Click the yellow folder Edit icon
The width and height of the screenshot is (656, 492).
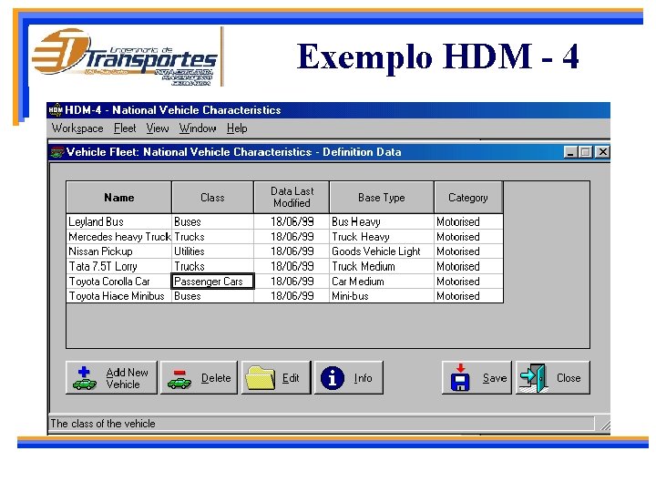pos(261,378)
